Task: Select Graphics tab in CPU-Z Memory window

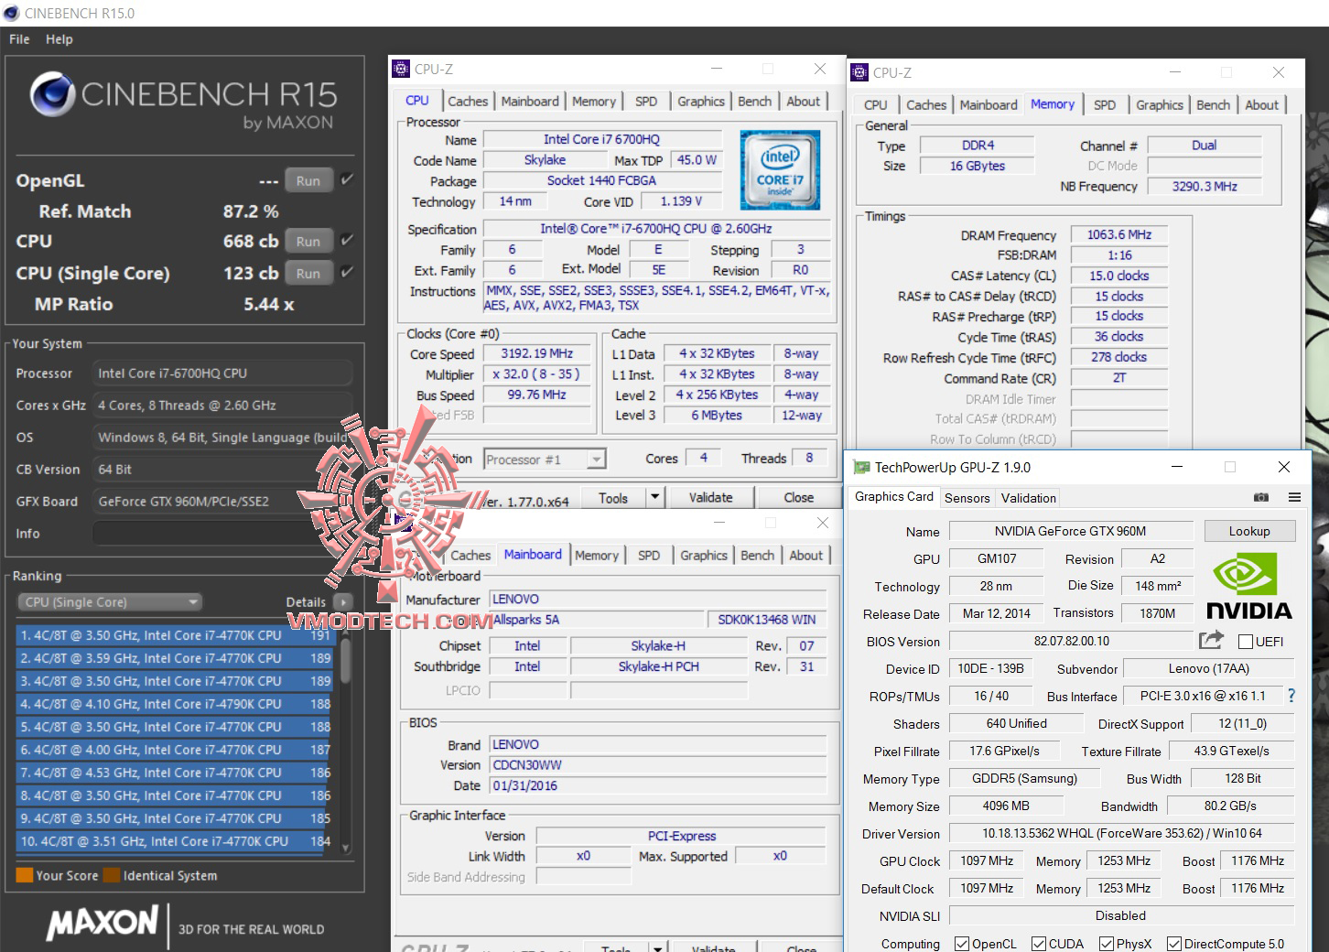Action: [x=1160, y=105]
